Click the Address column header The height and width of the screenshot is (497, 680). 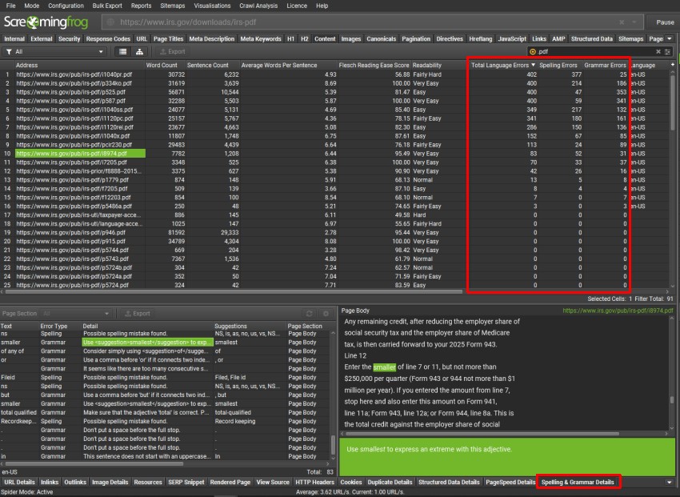click(80, 65)
